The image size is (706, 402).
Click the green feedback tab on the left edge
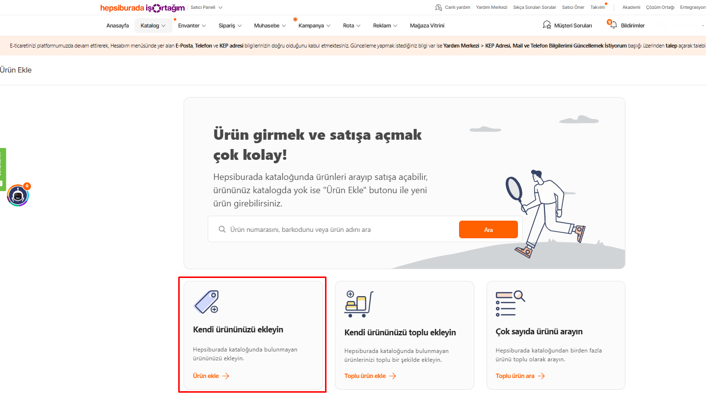[3, 169]
